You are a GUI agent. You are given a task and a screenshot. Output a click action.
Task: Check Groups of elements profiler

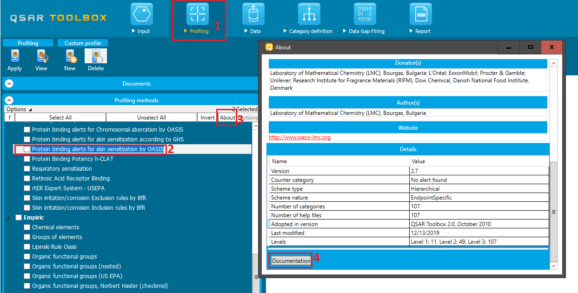pos(27,237)
